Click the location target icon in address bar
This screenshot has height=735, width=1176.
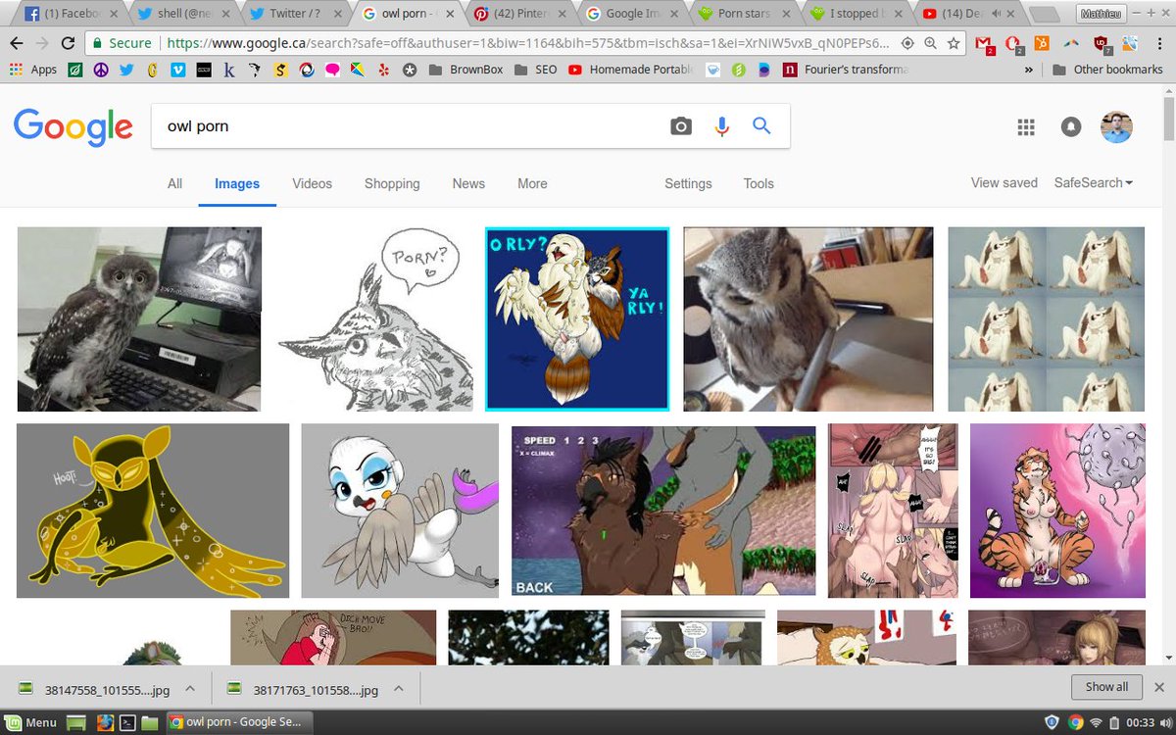coord(907,43)
